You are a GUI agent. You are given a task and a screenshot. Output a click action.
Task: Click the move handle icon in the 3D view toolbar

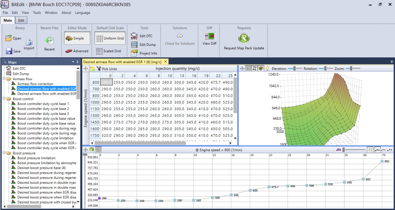(242, 68)
